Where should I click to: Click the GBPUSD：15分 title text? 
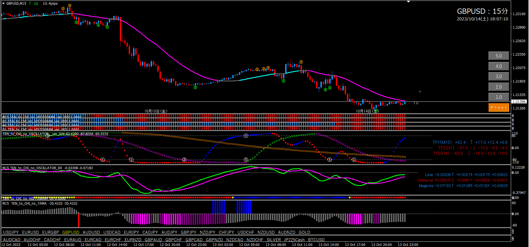tap(482, 11)
